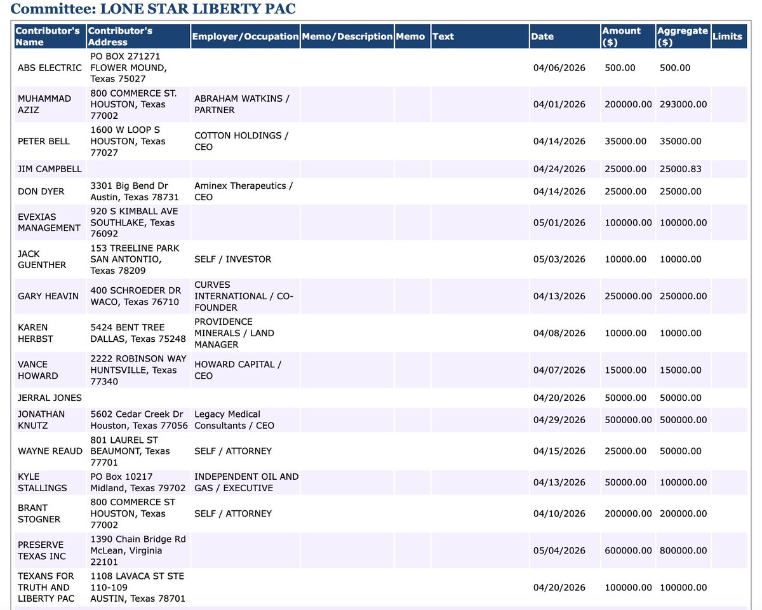Select the JERRAL JONES contributor name
This screenshot has width=762, height=610.
click(x=50, y=398)
